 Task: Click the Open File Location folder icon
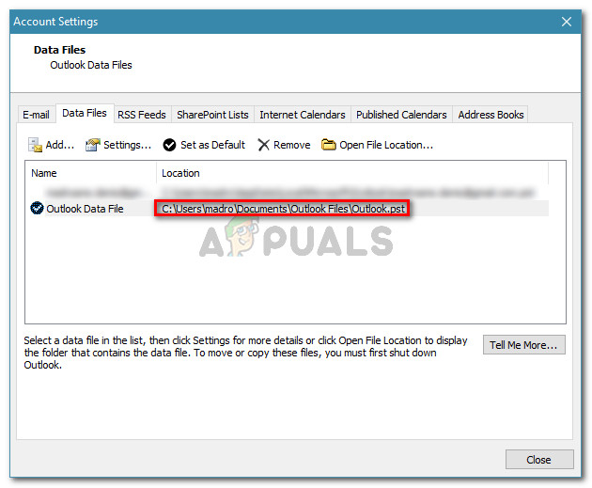click(x=329, y=145)
